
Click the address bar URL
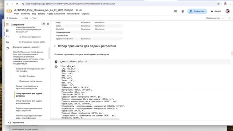[70, 4]
